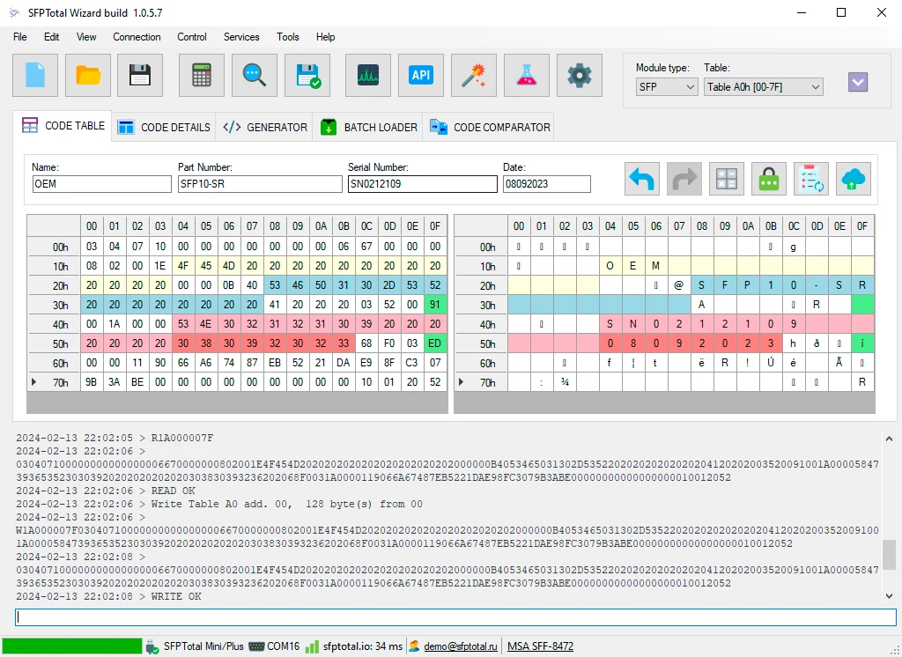Open the Services menu

[241, 37]
